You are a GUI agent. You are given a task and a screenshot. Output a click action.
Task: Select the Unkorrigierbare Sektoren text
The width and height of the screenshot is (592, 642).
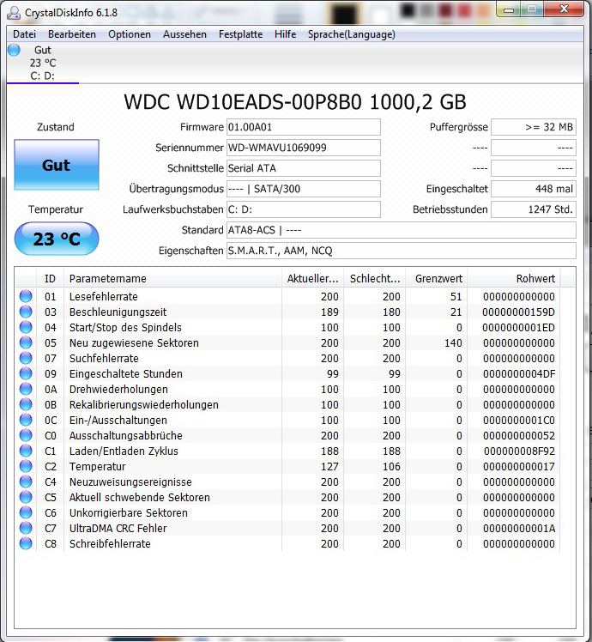(129, 512)
